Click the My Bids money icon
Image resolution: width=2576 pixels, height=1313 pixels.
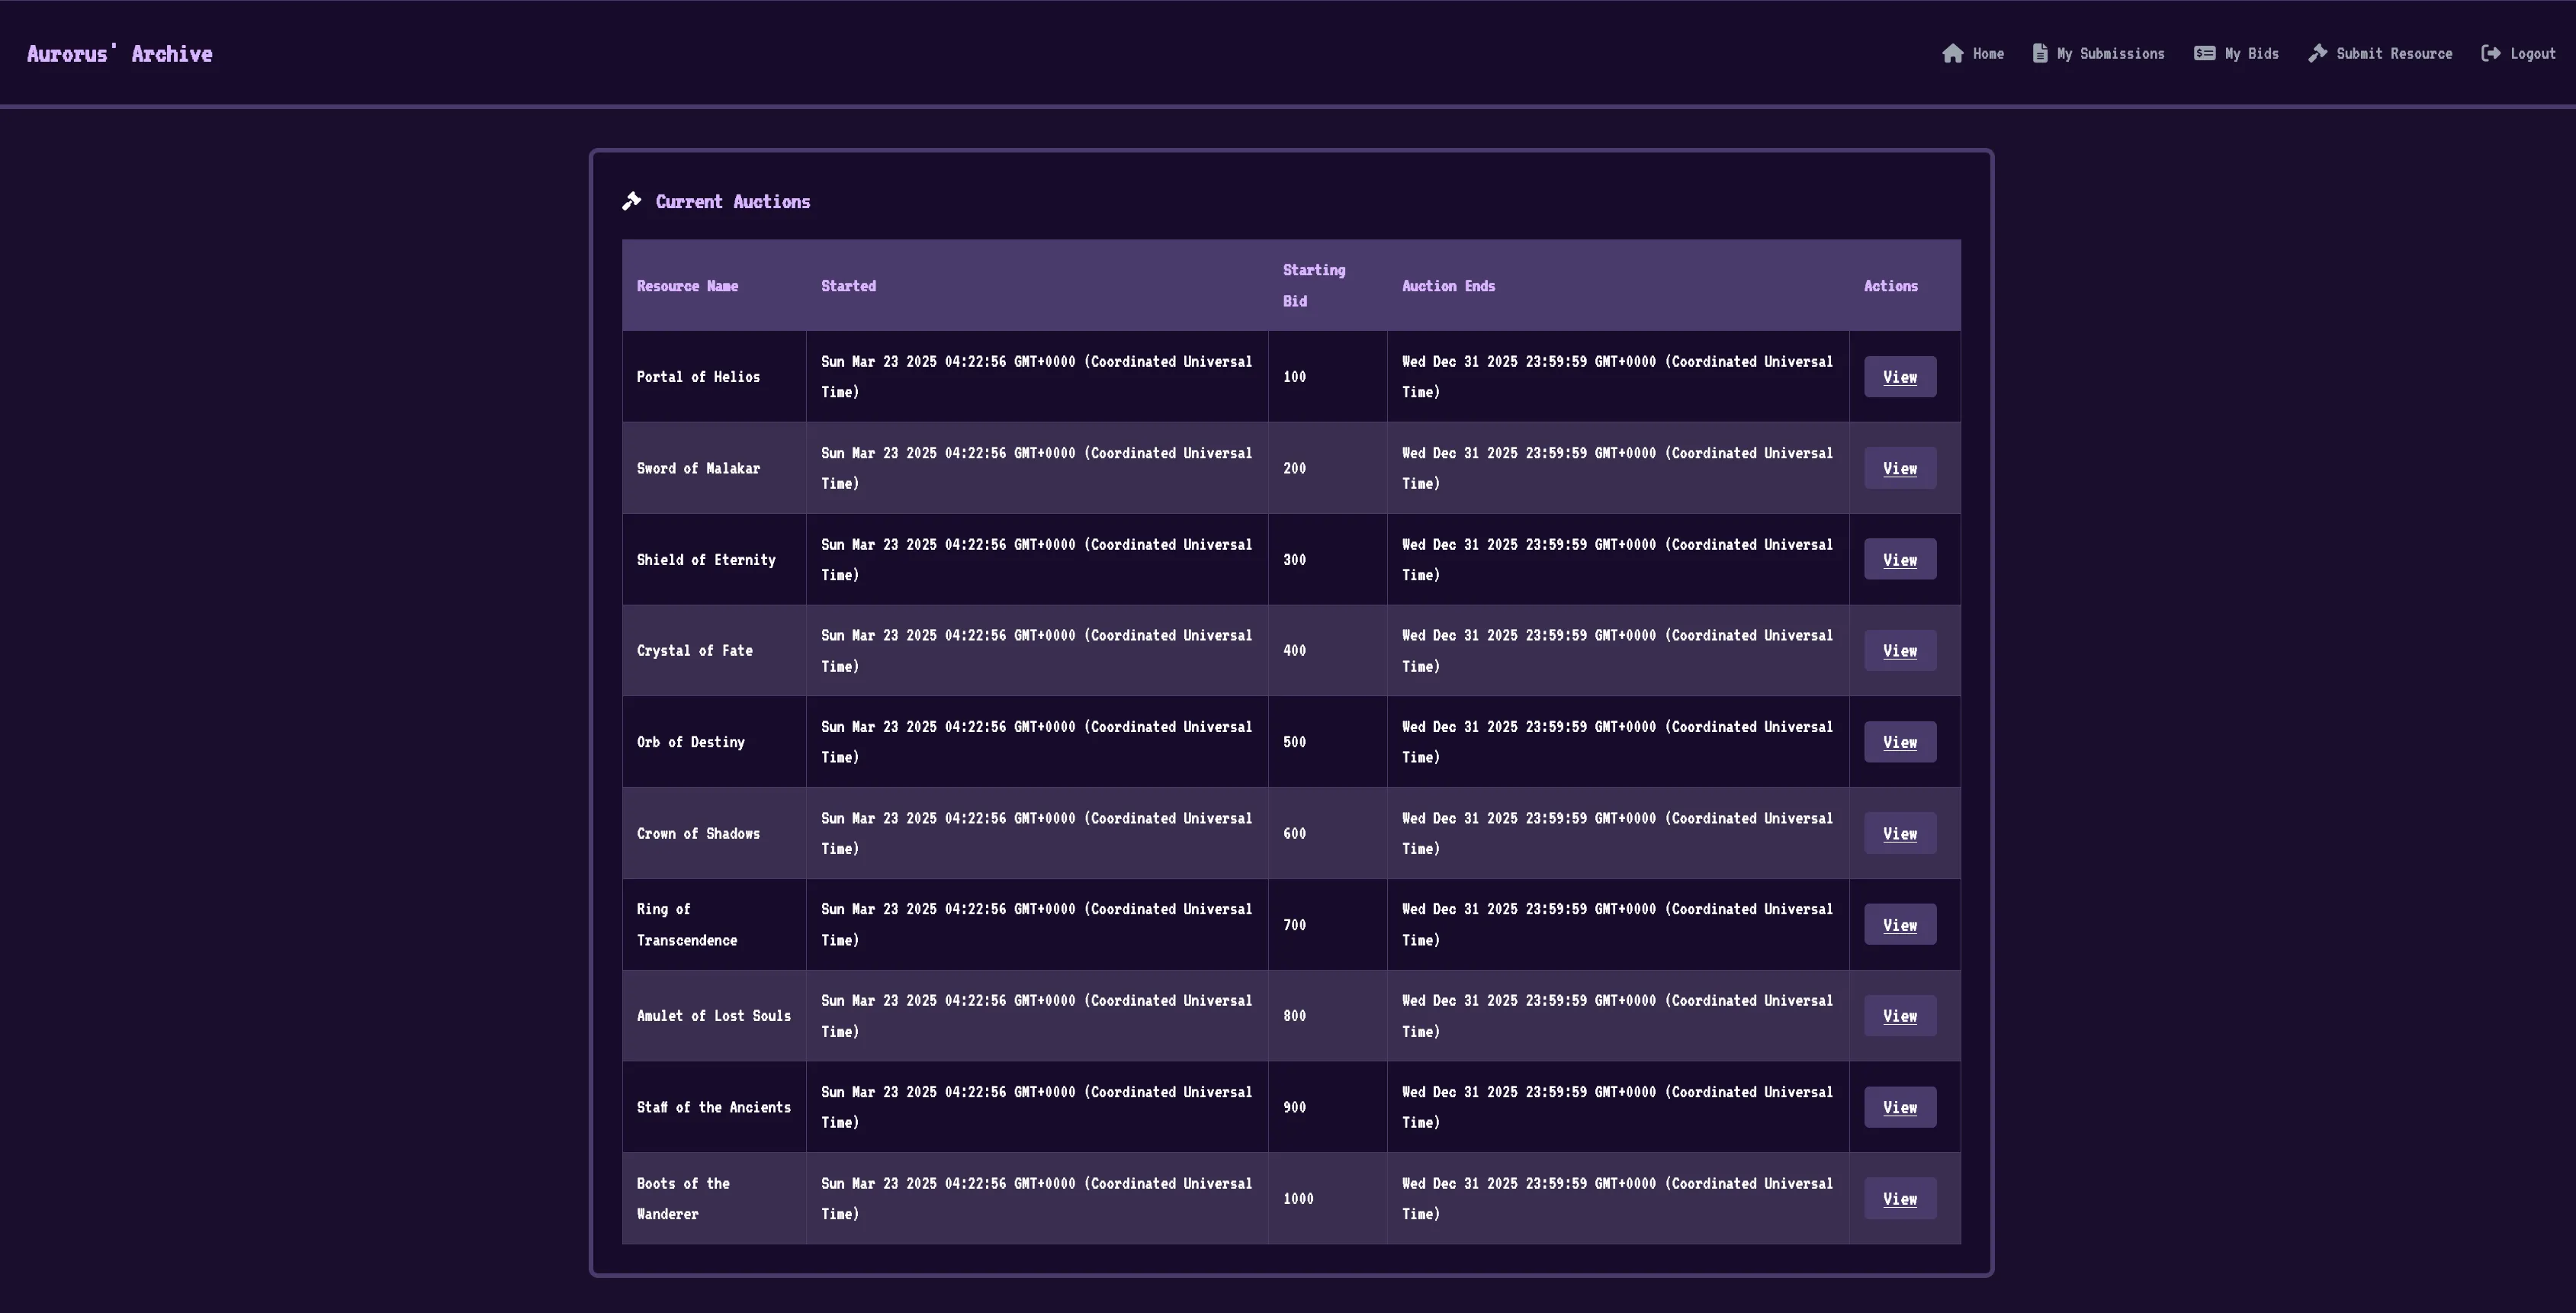coord(2204,53)
